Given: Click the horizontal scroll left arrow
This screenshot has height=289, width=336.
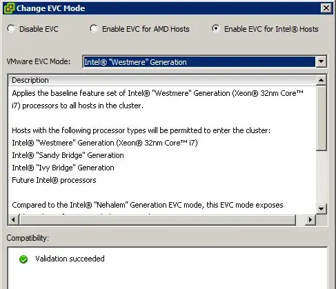Looking at the screenshot, I should coord(13,220).
